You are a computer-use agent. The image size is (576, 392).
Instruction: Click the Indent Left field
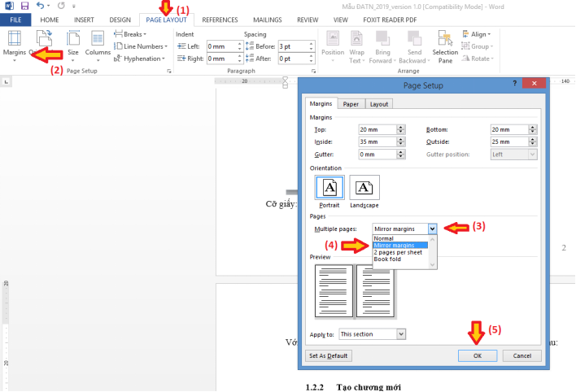pos(222,46)
